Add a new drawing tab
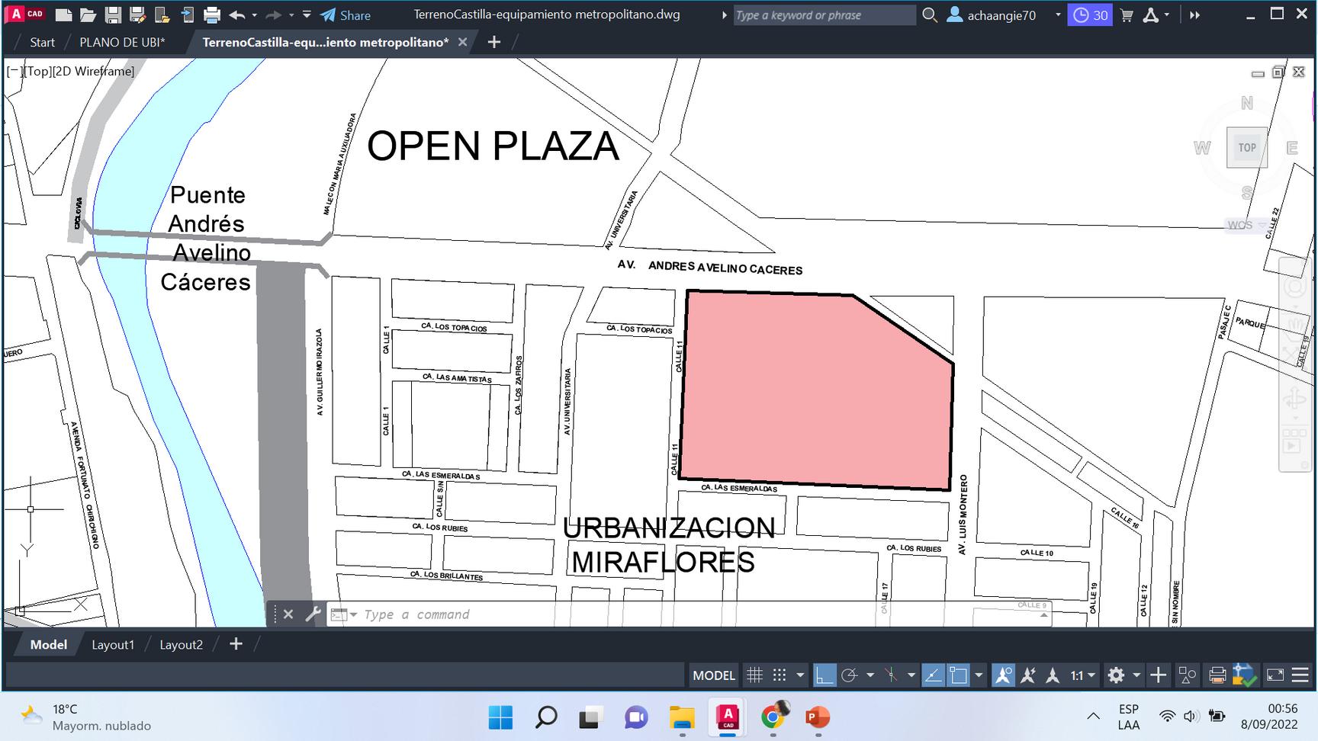1318x741 pixels. (x=494, y=43)
